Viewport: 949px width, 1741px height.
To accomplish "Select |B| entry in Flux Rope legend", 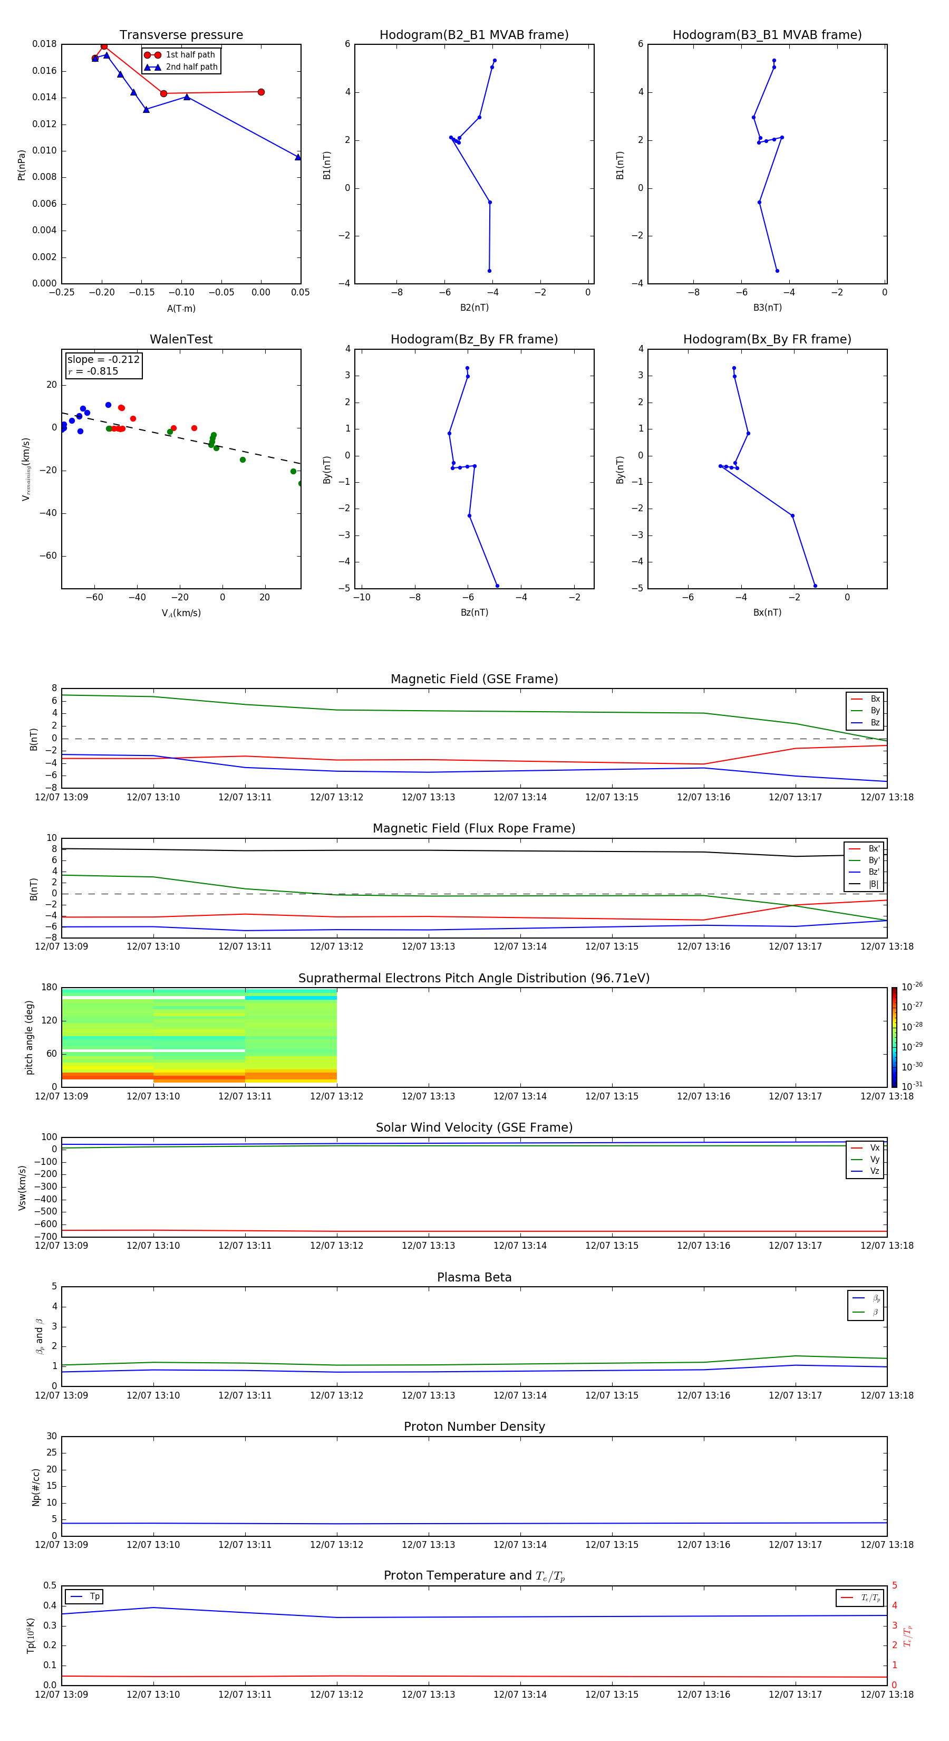I will point(864,885).
